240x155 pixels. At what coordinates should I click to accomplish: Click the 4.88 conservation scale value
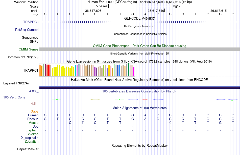coord(32,91)
